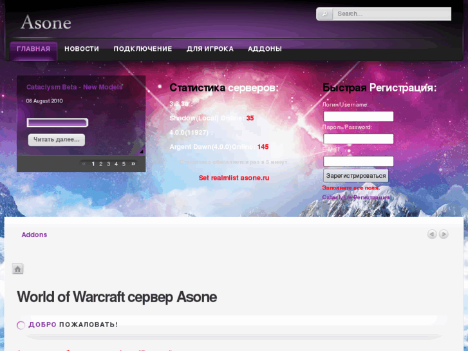Screen dimensions: 468x351
Task: Click the purple progress bar in slider
Action: pyautogui.click(x=57, y=122)
